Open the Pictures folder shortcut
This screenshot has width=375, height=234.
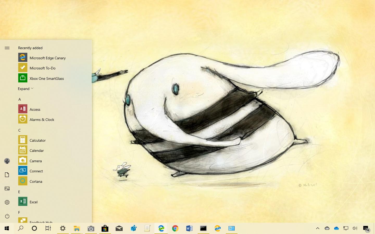7,188
